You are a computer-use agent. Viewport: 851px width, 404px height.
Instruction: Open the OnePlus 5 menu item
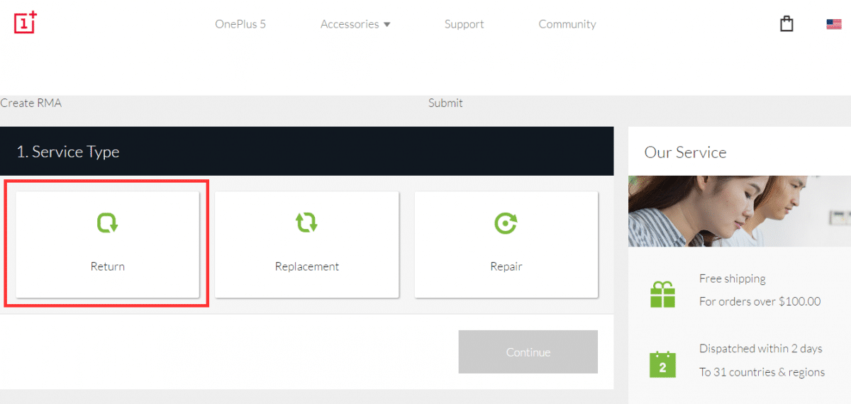coord(240,24)
